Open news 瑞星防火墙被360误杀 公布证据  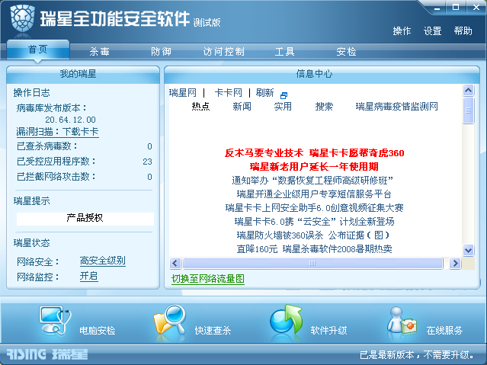pos(312,235)
